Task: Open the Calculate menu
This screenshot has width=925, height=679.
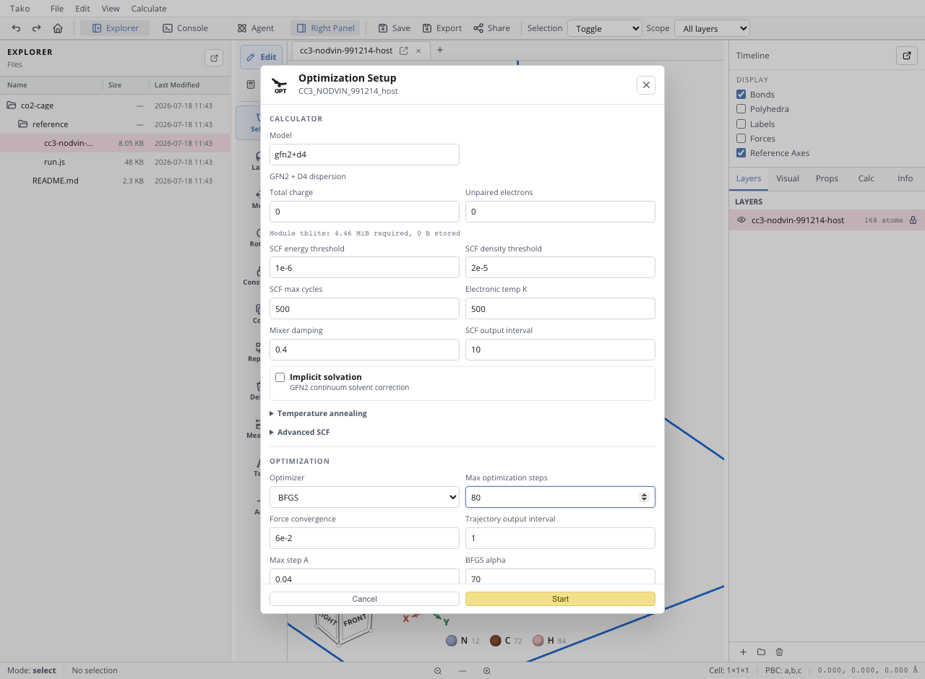Action: click(149, 9)
